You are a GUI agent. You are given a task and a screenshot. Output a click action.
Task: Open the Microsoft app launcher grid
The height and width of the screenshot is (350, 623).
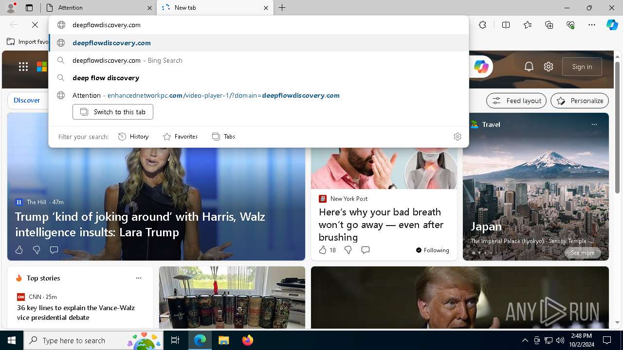pos(23,67)
